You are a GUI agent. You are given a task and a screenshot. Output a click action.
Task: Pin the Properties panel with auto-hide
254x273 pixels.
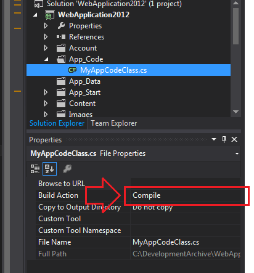click(224, 139)
